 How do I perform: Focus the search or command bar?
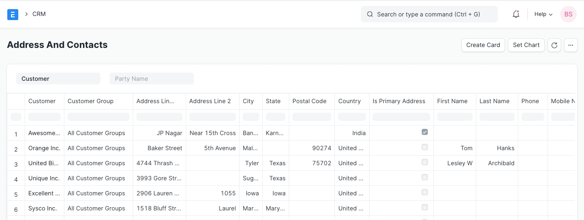(429, 14)
